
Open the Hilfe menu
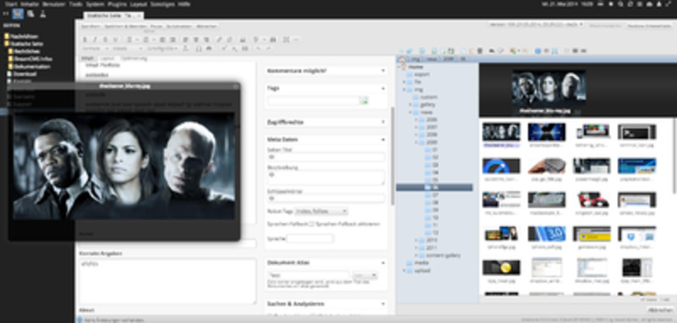(184, 4)
